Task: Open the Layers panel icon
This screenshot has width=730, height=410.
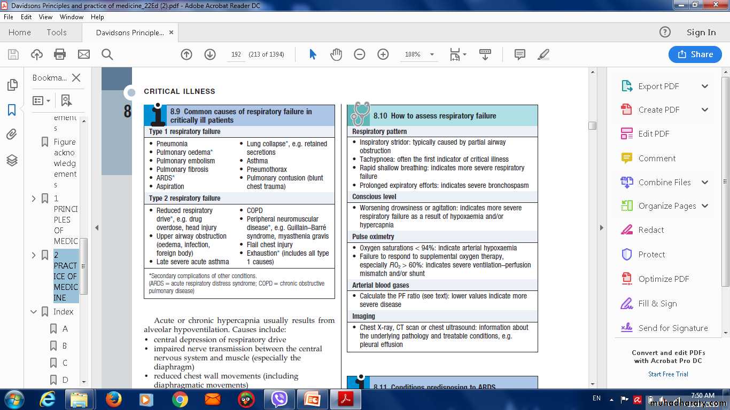Action: coord(12,160)
